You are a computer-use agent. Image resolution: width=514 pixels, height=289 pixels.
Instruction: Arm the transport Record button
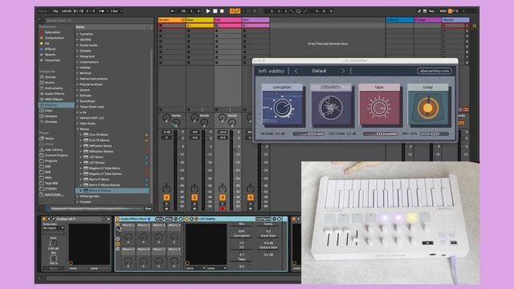tap(222, 10)
